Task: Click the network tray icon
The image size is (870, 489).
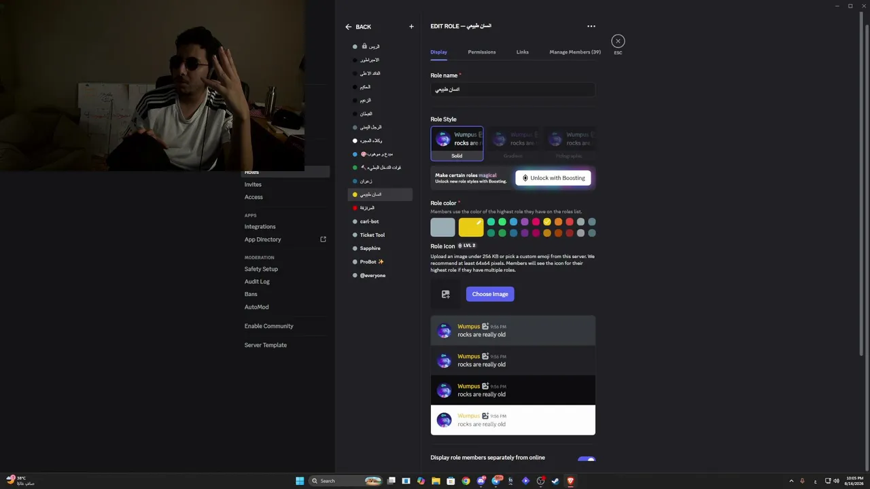Action: coord(828,481)
